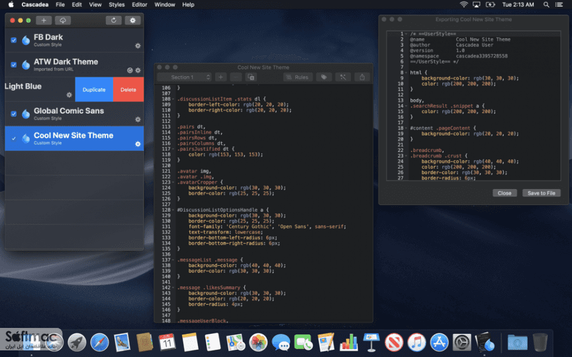Click the update check icon on ATW Dark Theme
The width and height of the screenshot is (572, 357).
[130, 70]
